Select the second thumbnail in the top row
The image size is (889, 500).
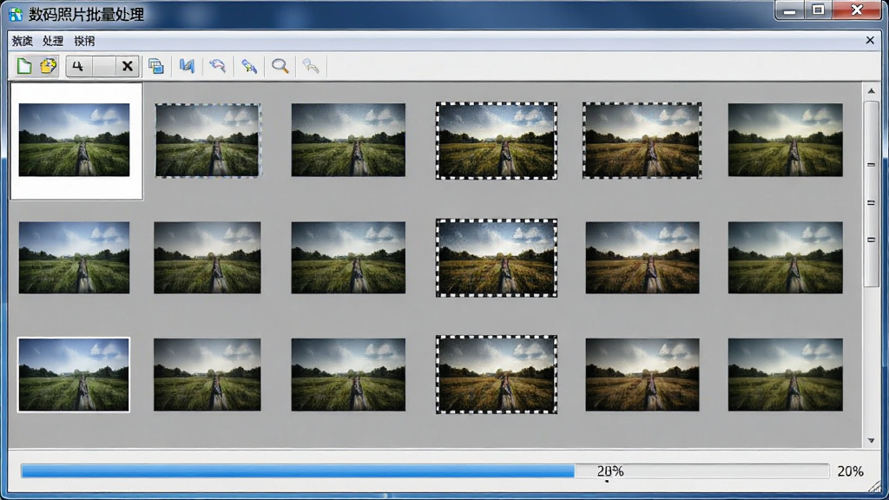tap(208, 141)
